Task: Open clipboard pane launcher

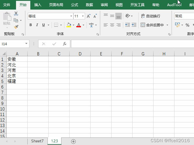Action: (x=23, y=35)
